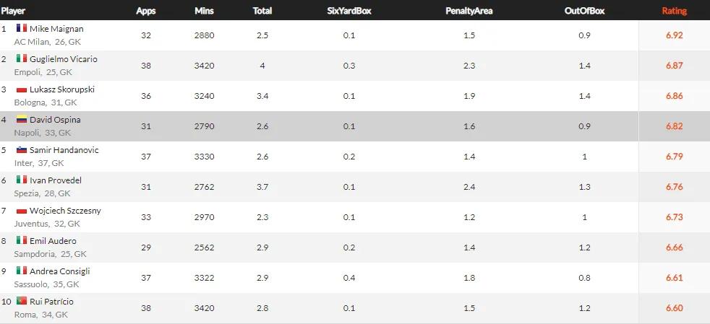This screenshot has width=710, height=324.
Task: Sort by the Apps column header
Action: (145, 11)
